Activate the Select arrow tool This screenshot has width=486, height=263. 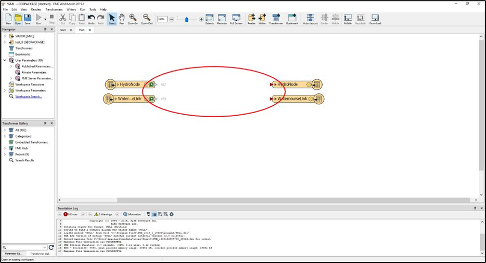112,19
